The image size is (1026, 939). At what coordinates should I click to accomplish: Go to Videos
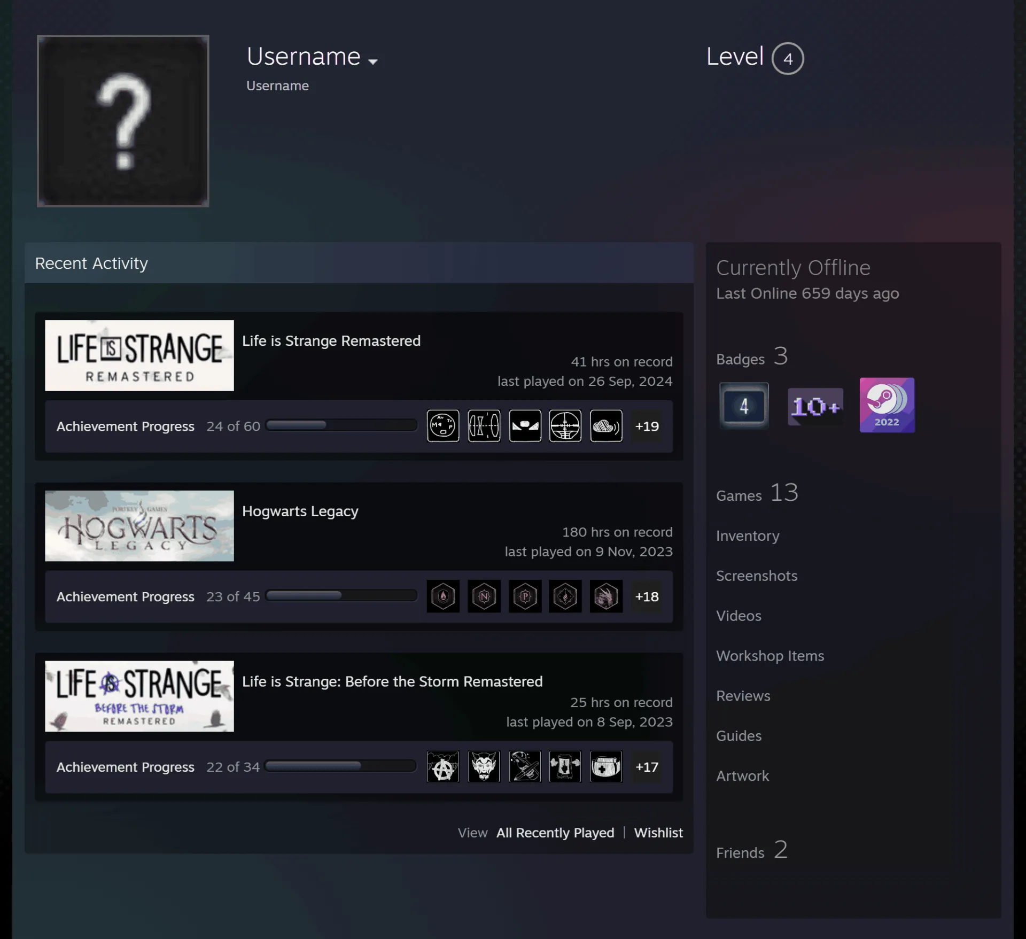pyautogui.click(x=739, y=616)
